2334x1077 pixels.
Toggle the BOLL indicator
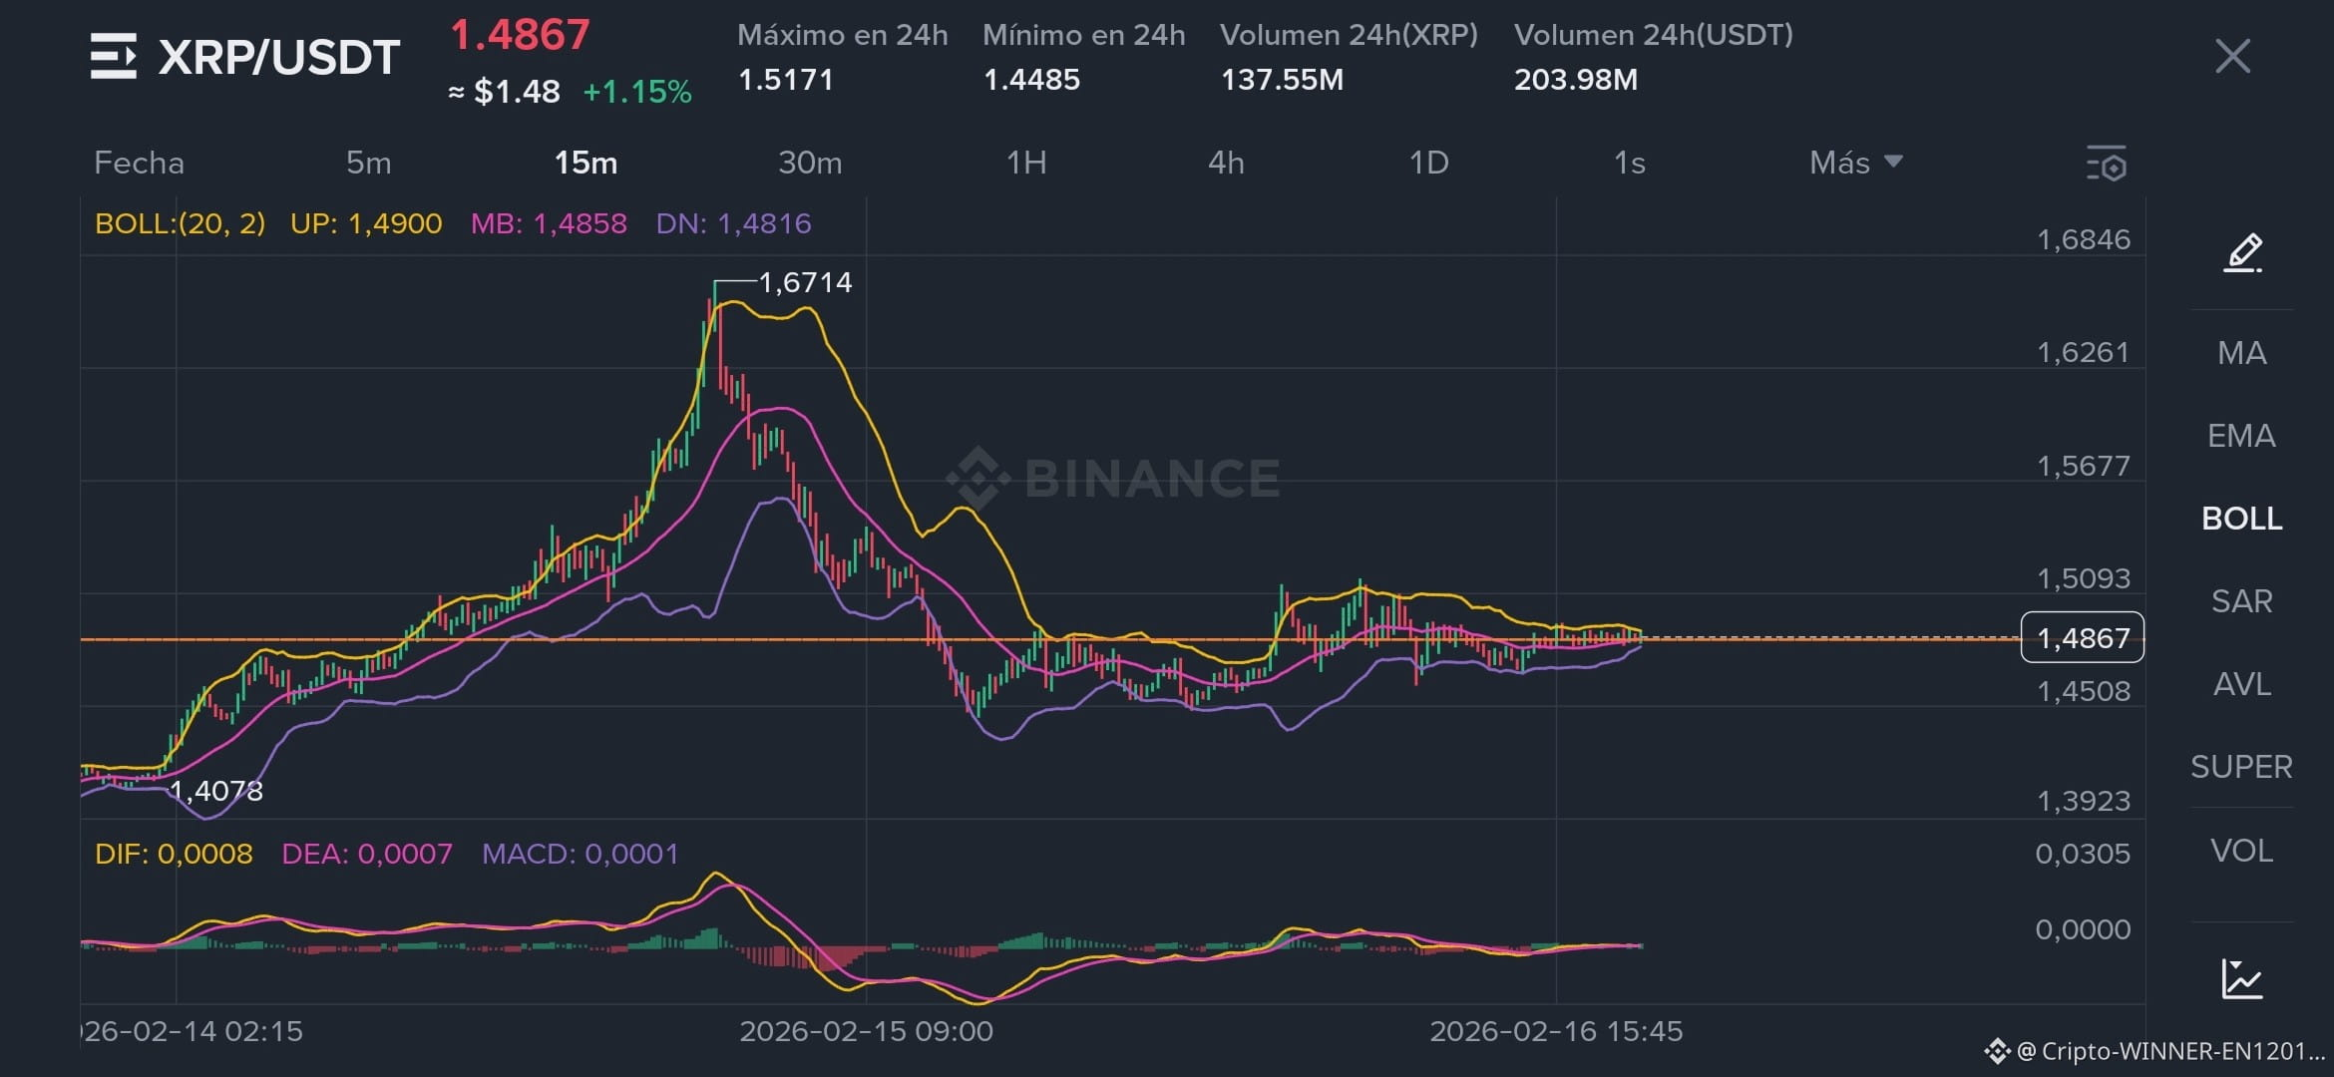[x=2241, y=519]
